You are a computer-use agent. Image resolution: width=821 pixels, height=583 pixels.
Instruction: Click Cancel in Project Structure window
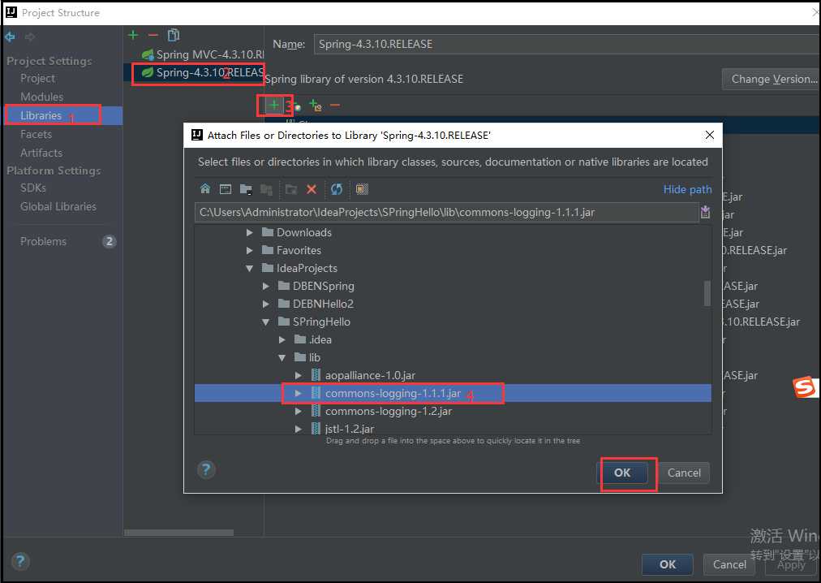click(729, 564)
